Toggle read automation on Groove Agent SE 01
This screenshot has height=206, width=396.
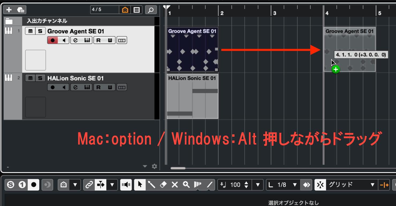coord(99,40)
